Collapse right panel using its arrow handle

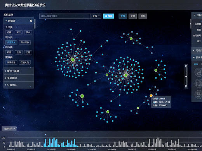(191, 24)
